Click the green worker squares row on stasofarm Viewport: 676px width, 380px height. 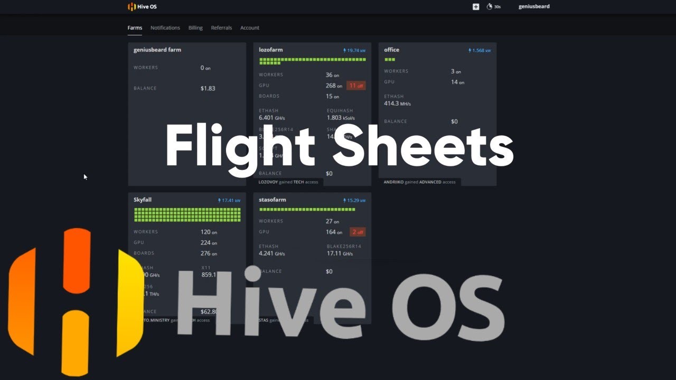tap(307, 210)
